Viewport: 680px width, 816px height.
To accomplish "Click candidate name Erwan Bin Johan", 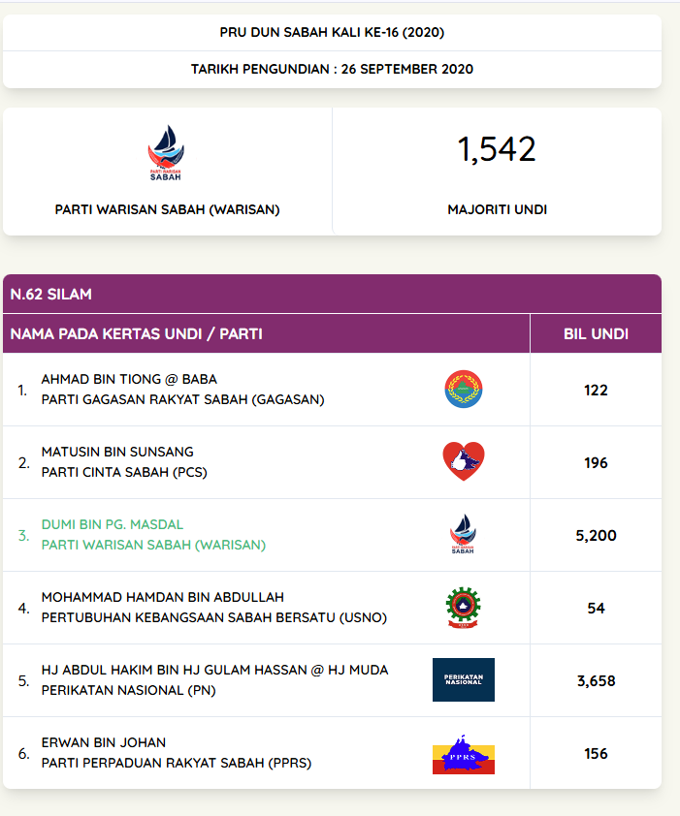I will (103, 742).
